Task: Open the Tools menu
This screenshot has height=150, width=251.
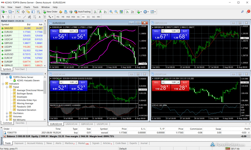Action: click(35, 7)
